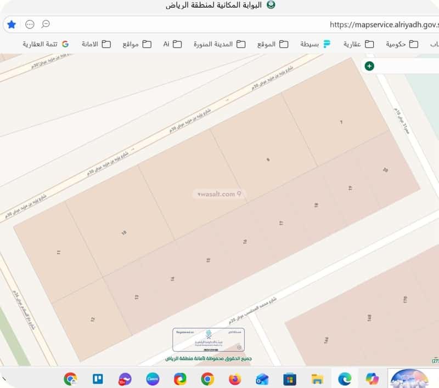This screenshot has height=388, width=439.
Task: Open the حكومية bookmarks folder
Action: (402, 44)
